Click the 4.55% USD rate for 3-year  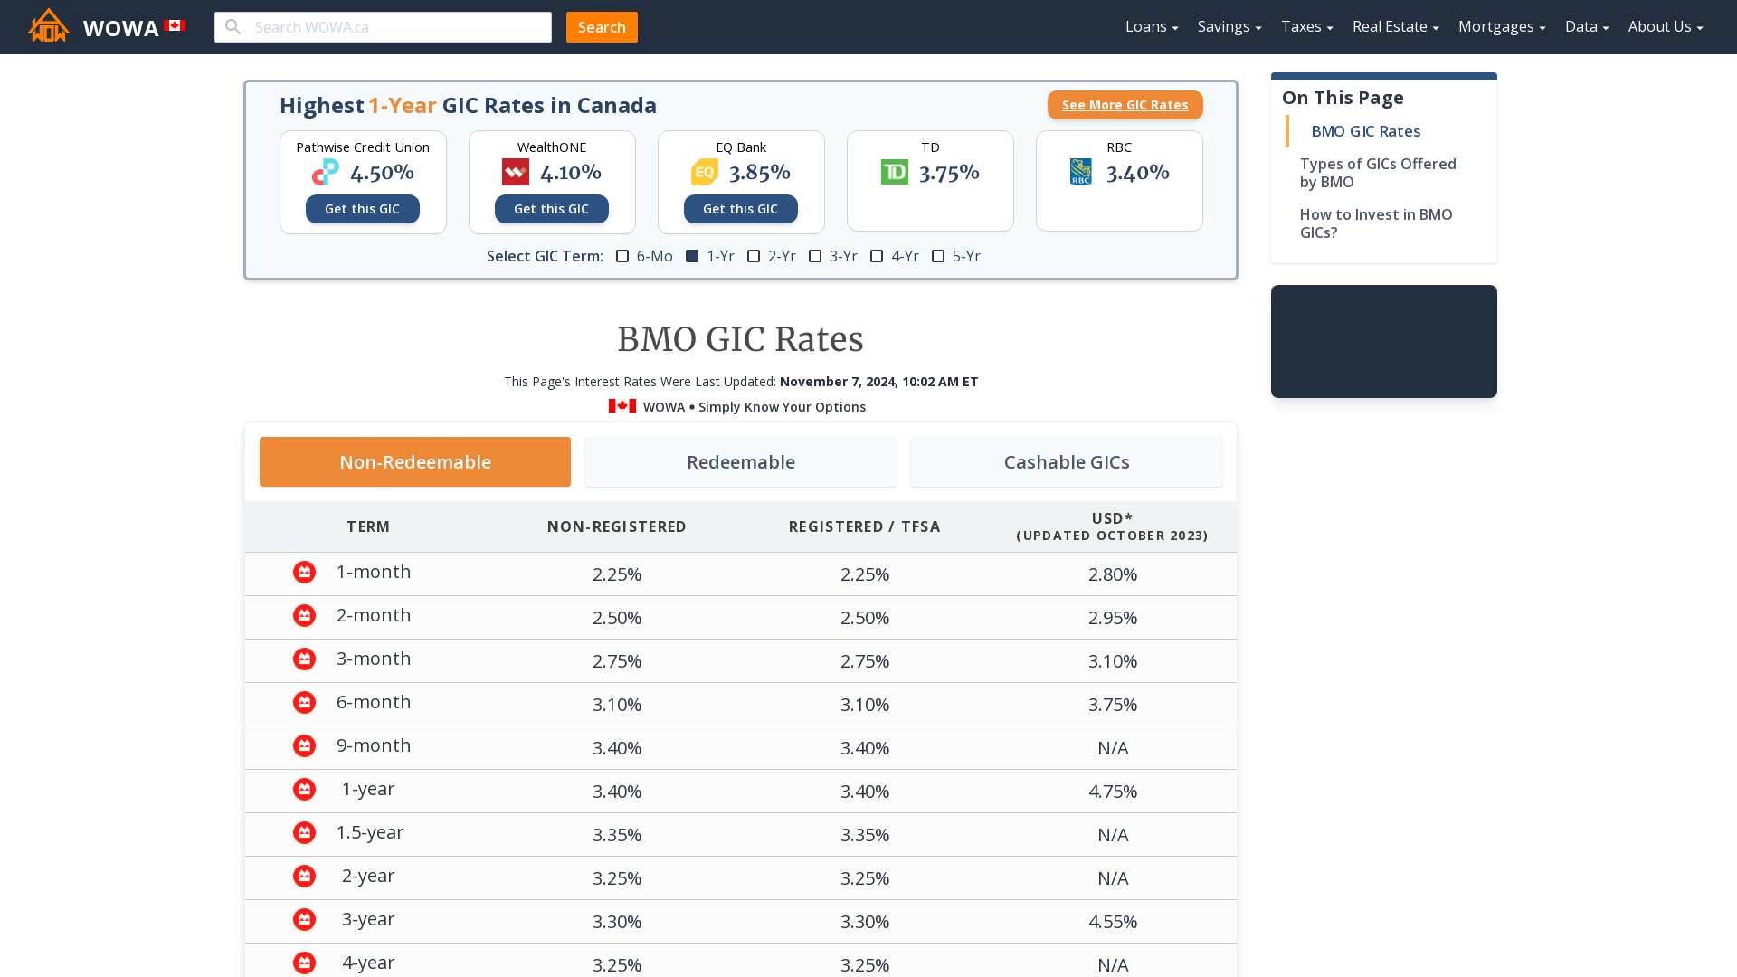coord(1112,922)
